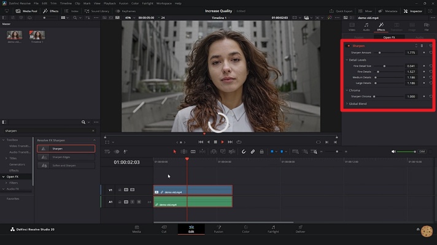Select the Sharpen effect in Resolve FX list
Screen dimensions: 437x245
pos(65,148)
